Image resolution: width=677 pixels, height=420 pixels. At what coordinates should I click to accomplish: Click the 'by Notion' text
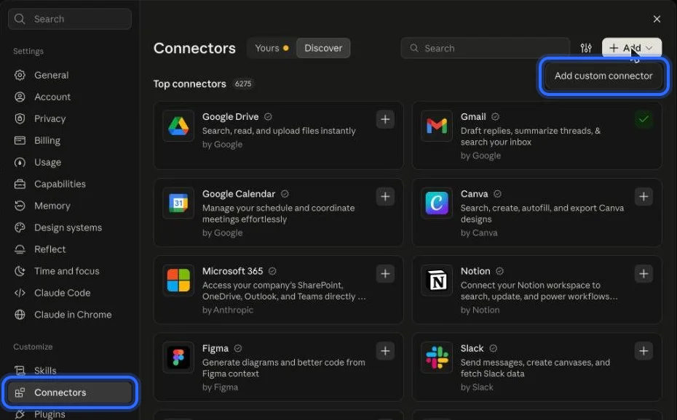pos(480,310)
